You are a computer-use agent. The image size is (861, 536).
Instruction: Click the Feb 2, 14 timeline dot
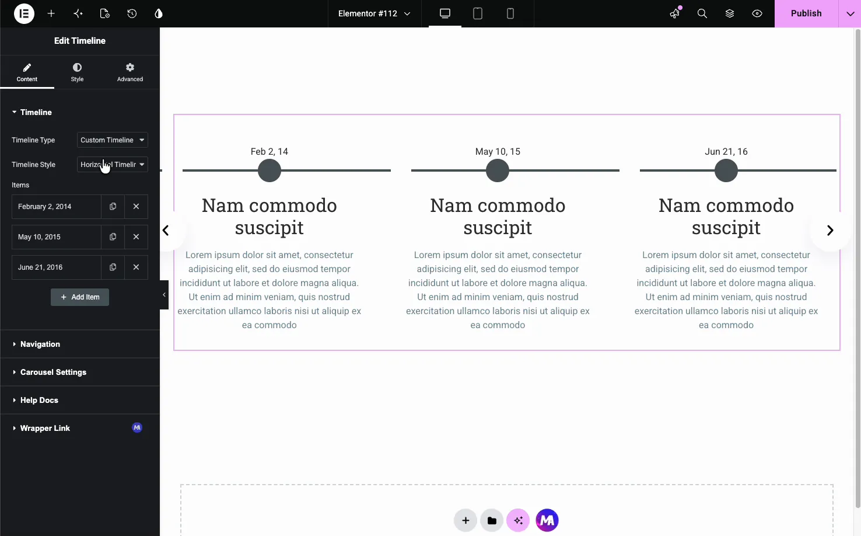coord(269,170)
